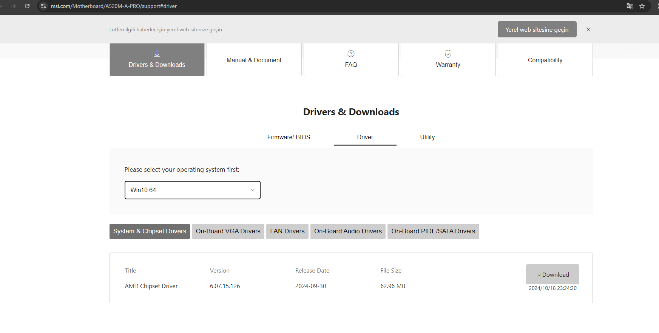Screen dimensions: 659x333
Task: Show On-Board VGA Drivers
Action: [x=228, y=231]
